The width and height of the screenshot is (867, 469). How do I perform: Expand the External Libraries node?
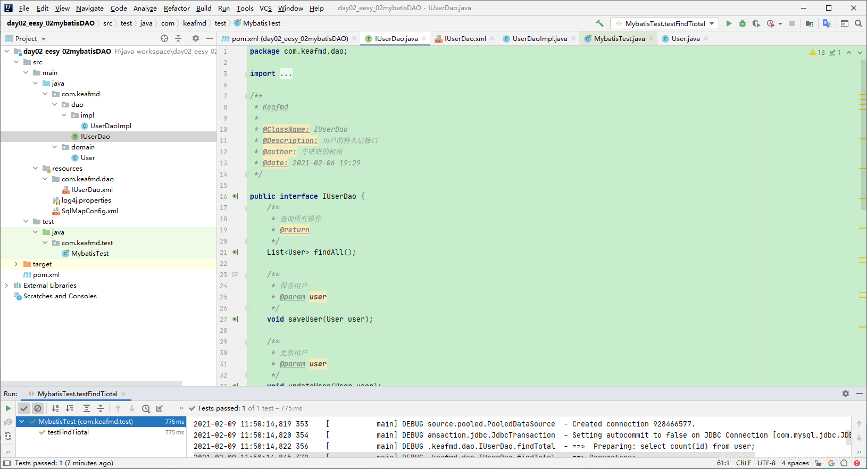tap(6, 286)
